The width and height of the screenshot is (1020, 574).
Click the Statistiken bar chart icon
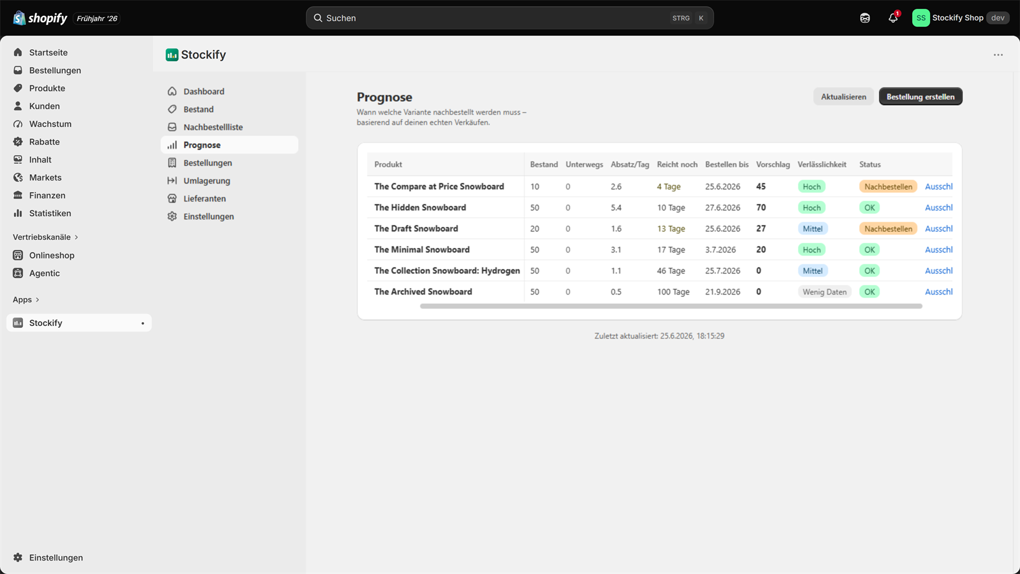(18, 213)
